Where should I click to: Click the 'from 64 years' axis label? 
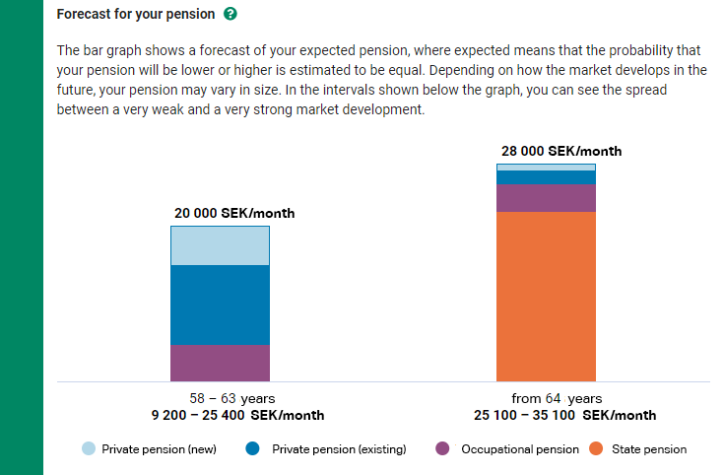pos(557,399)
